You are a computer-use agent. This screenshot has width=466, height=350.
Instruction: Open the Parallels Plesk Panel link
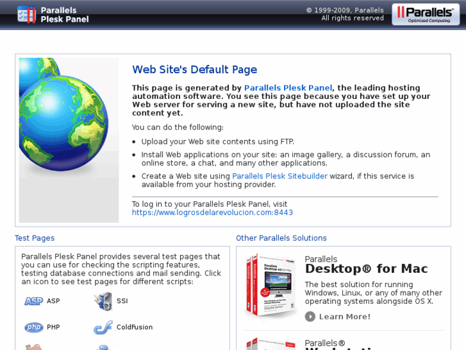(x=288, y=88)
